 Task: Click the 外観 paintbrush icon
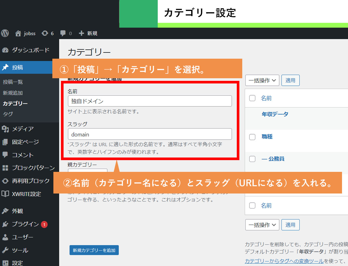5,211
